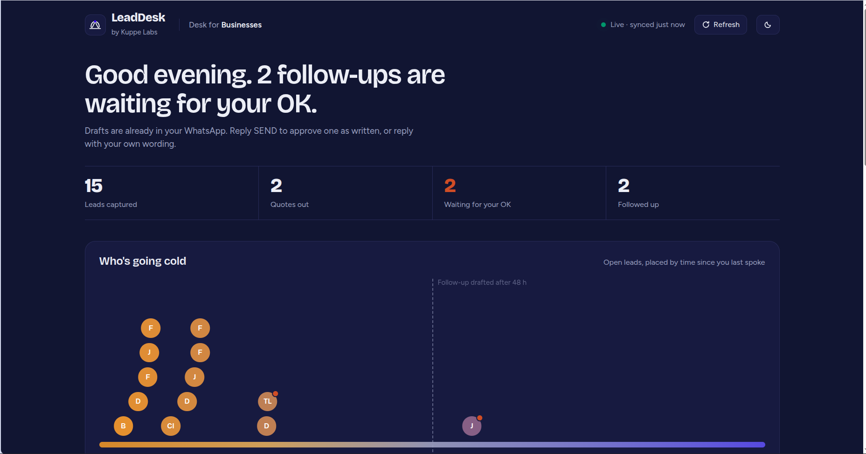Click the LeadDesk brand name
The width and height of the screenshot is (866, 454).
click(138, 18)
